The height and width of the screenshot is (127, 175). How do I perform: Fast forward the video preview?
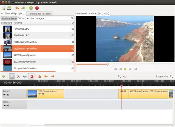pyautogui.click(x=130, y=69)
